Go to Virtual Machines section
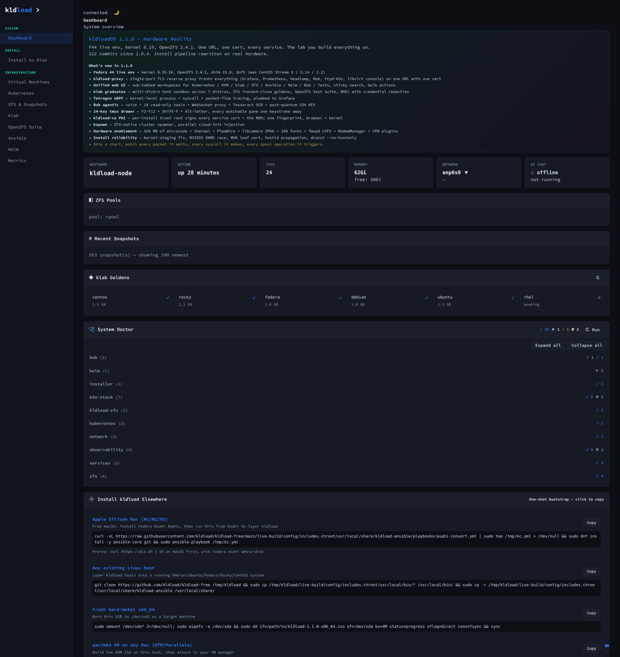The image size is (620, 657). point(36,82)
